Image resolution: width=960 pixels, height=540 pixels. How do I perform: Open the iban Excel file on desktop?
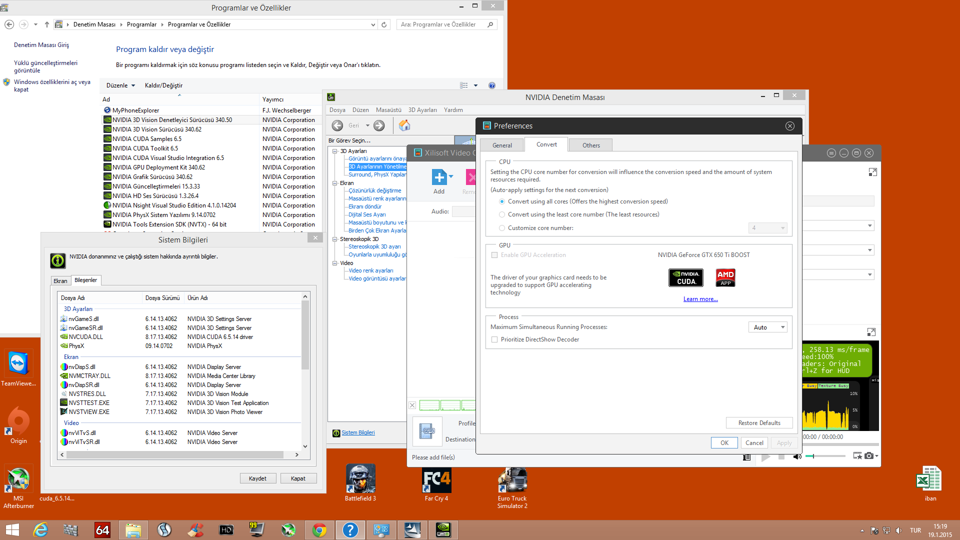(930, 483)
